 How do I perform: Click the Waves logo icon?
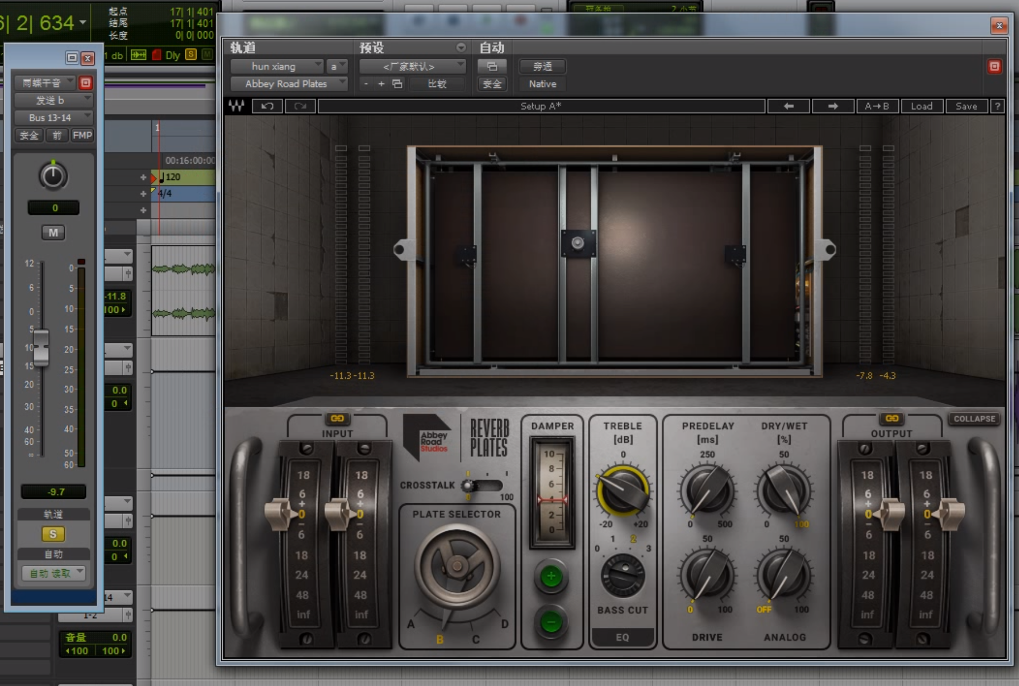tap(236, 106)
